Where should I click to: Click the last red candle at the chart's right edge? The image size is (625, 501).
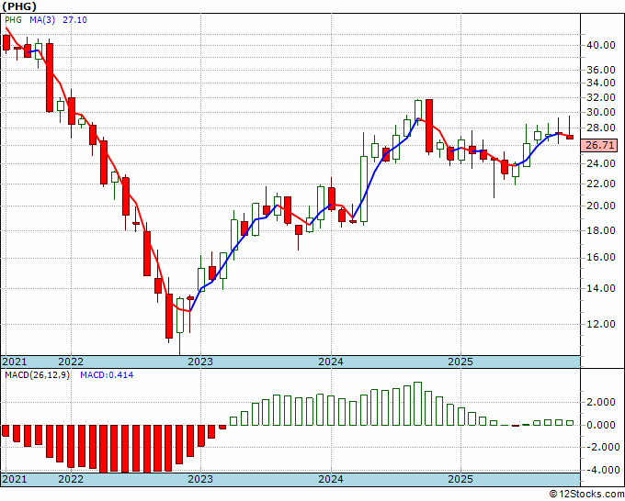(x=570, y=137)
